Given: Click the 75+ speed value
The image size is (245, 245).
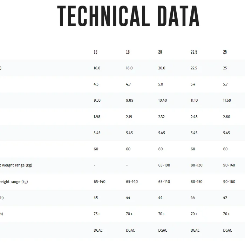Looking at the screenshot, I should 97,214.
